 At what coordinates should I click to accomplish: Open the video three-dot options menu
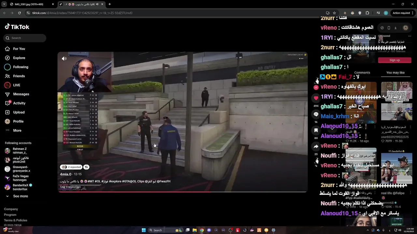click(301, 58)
